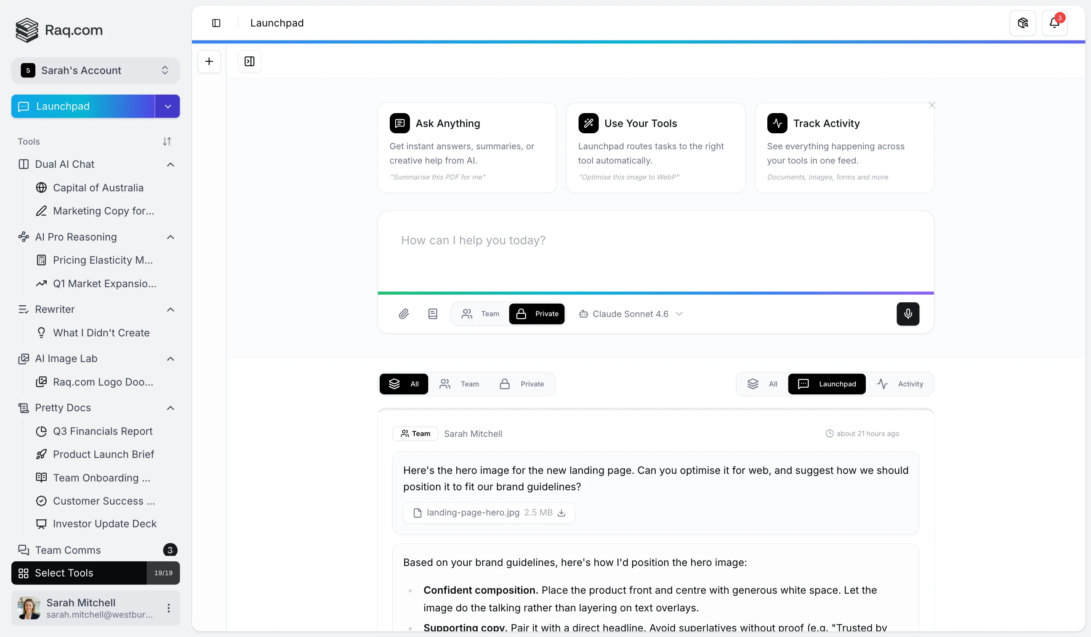Set message visibility to Private
This screenshot has width=1091, height=637.
[537, 314]
